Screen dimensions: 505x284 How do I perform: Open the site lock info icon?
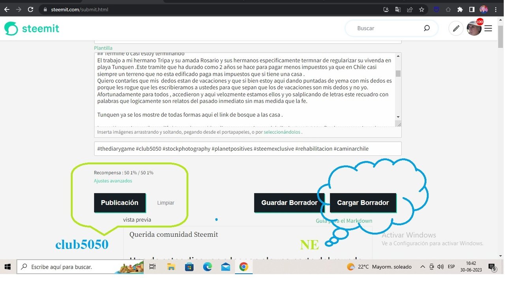[45, 9]
